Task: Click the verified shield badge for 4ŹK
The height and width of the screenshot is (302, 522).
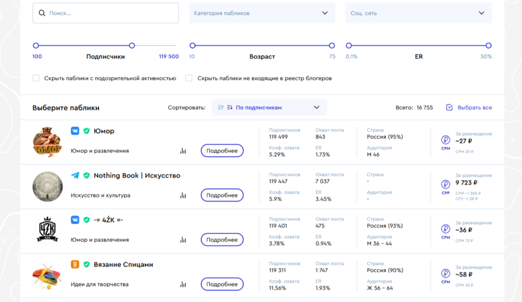Action: click(x=86, y=220)
